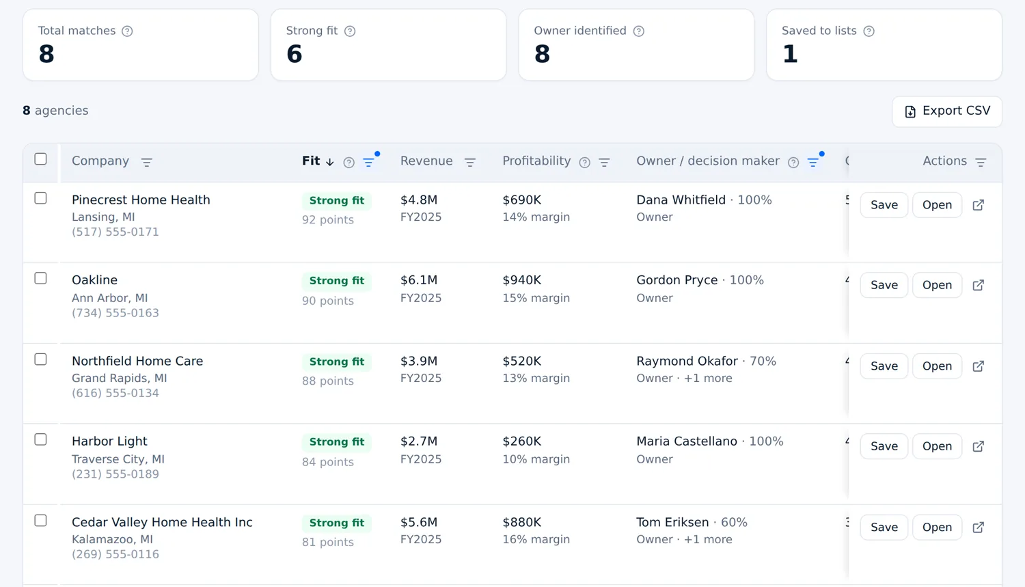
Task: Select the Pinecrest Home Health row checkbox
Action: coord(41,198)
